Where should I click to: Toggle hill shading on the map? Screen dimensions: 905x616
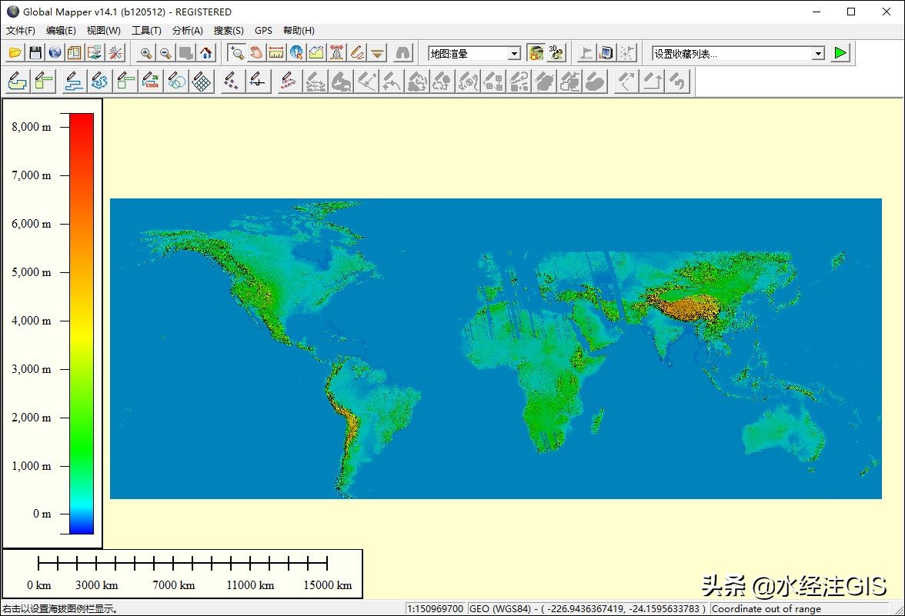coord(536,53)
